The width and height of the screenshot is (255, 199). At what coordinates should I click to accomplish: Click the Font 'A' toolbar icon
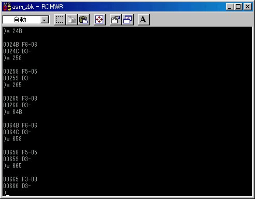[144, 20]
